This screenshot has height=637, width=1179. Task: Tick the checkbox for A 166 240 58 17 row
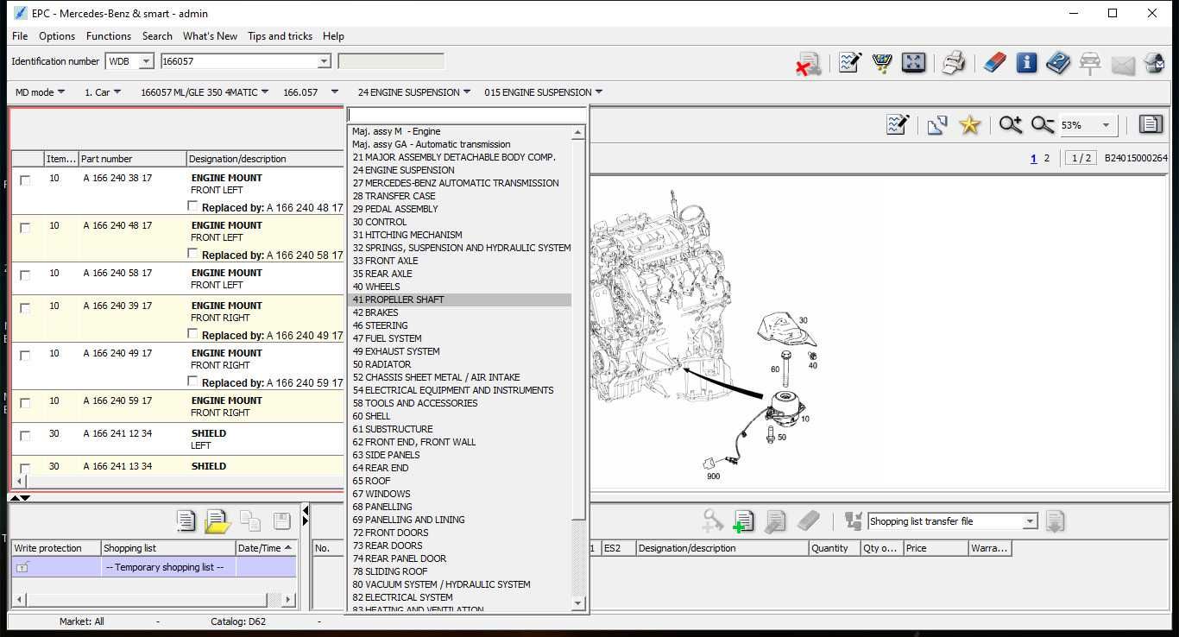tap(25, 275)
